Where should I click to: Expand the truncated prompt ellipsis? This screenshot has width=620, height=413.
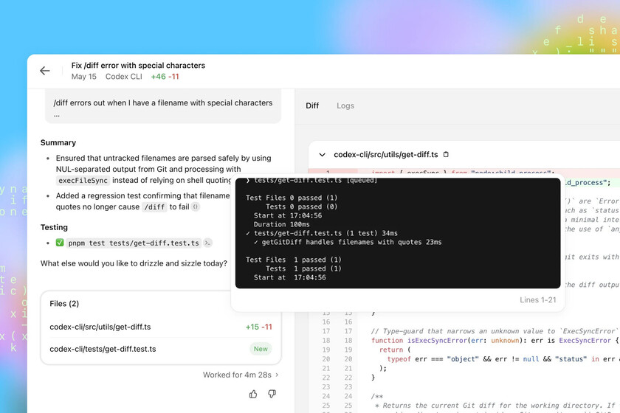tap(57, 115)
